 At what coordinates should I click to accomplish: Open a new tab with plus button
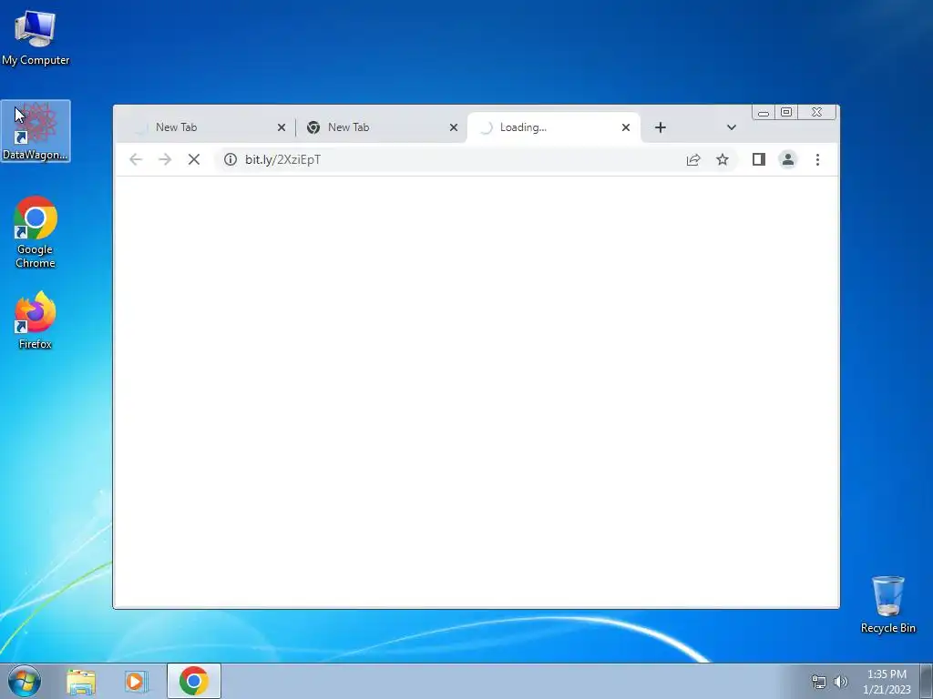pos(661,127)
